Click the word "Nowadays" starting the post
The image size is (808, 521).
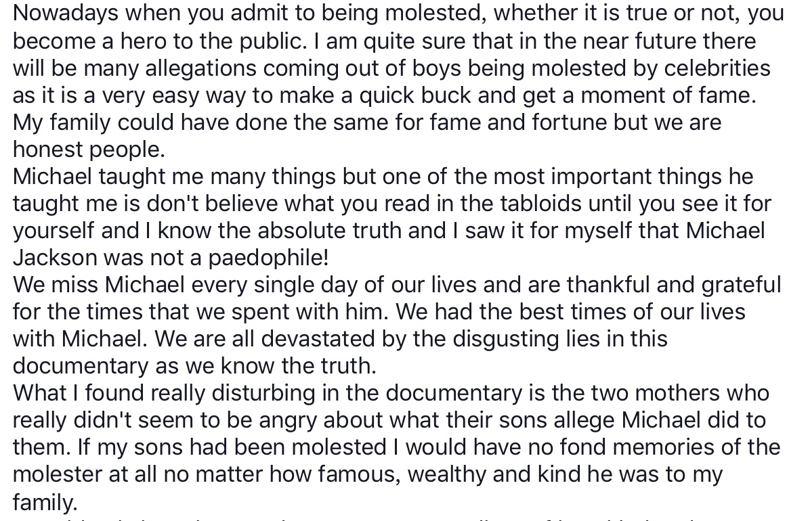click(x=66, y=14)
